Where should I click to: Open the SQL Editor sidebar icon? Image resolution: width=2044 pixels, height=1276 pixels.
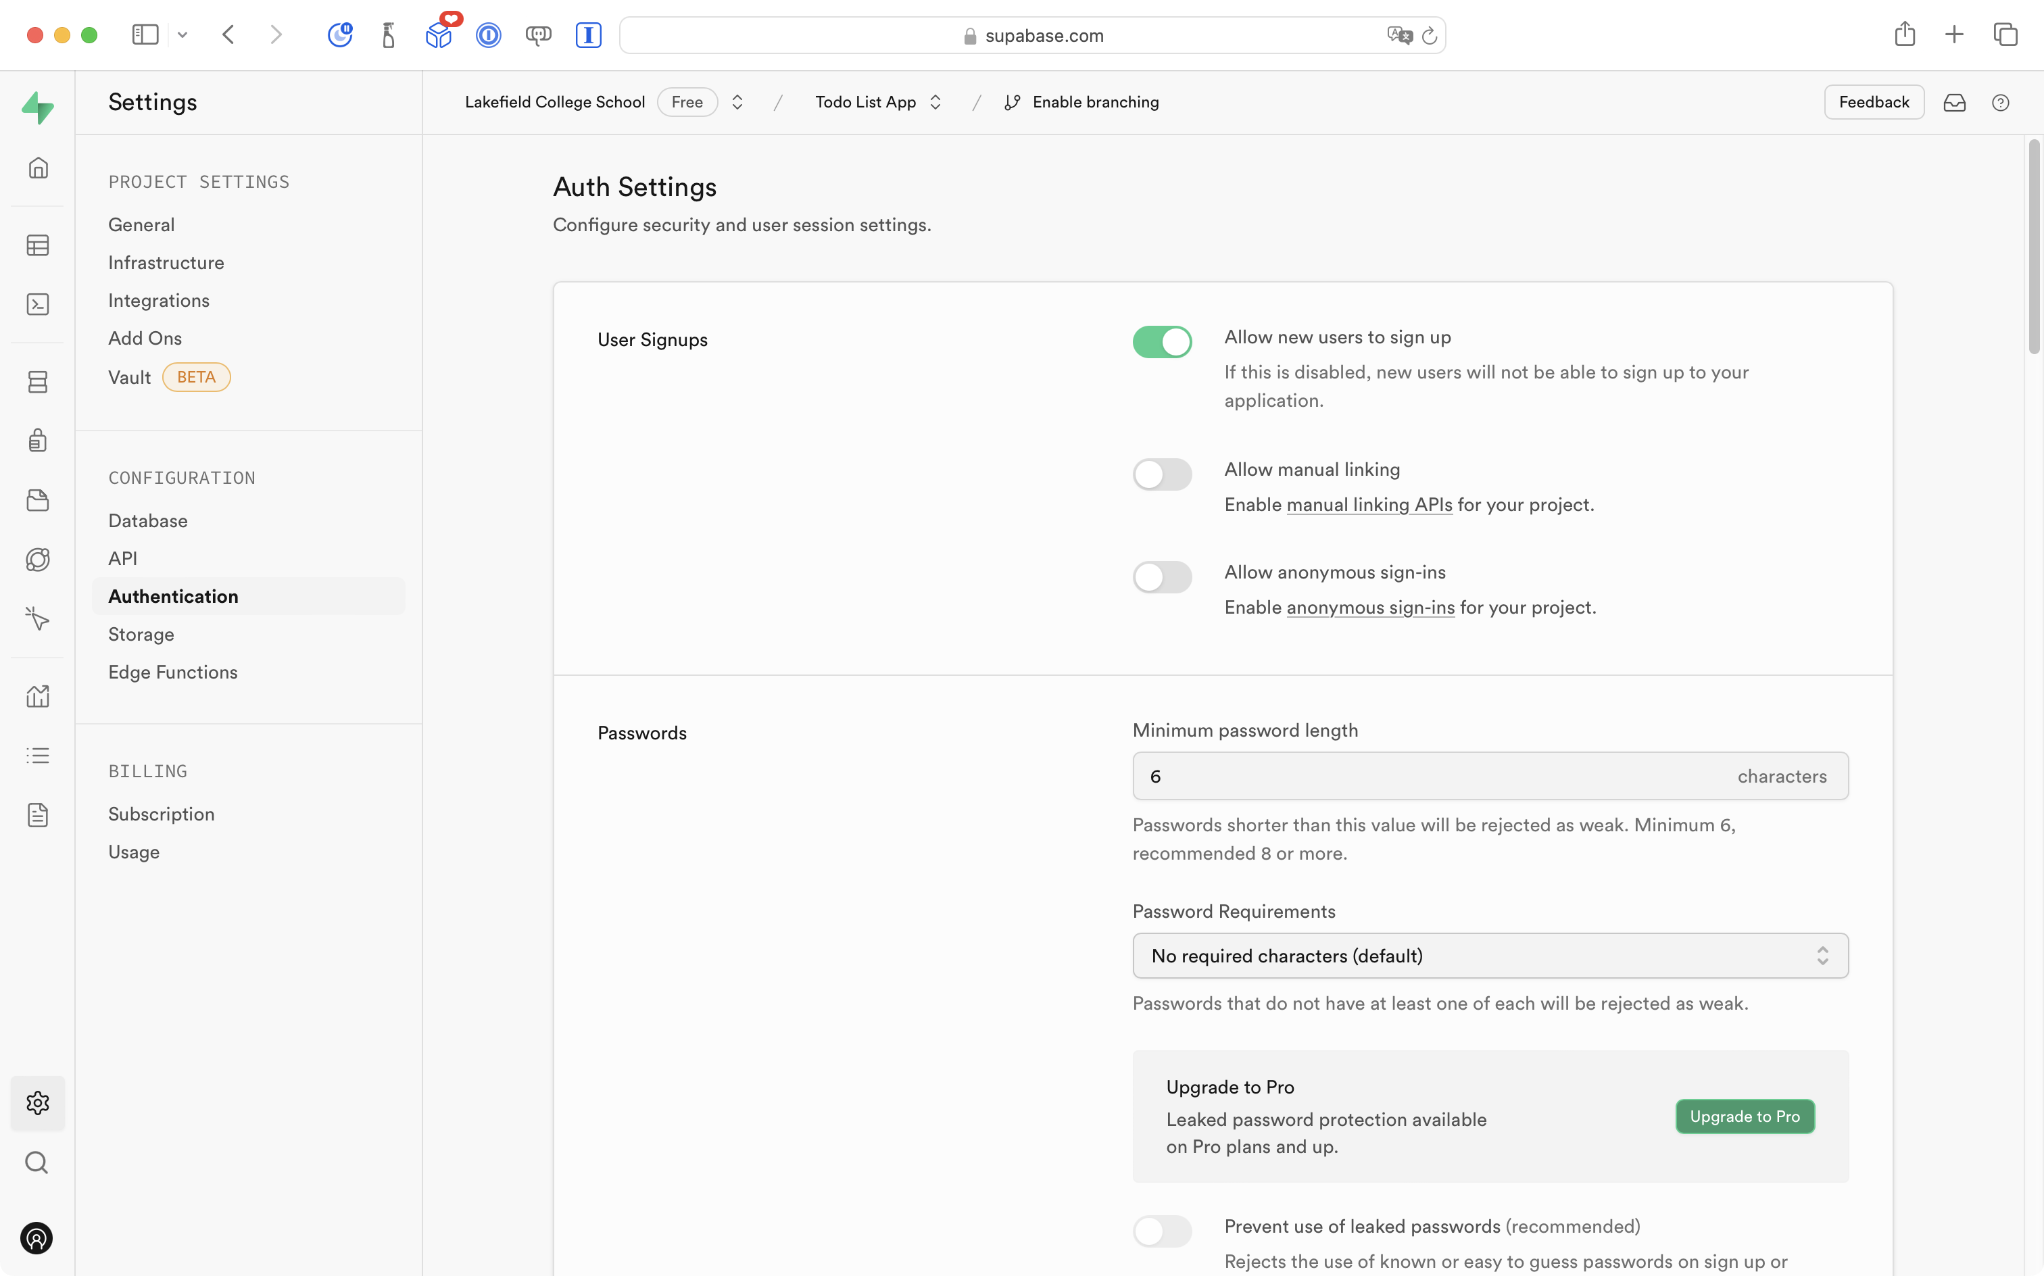tap(37, 305)
